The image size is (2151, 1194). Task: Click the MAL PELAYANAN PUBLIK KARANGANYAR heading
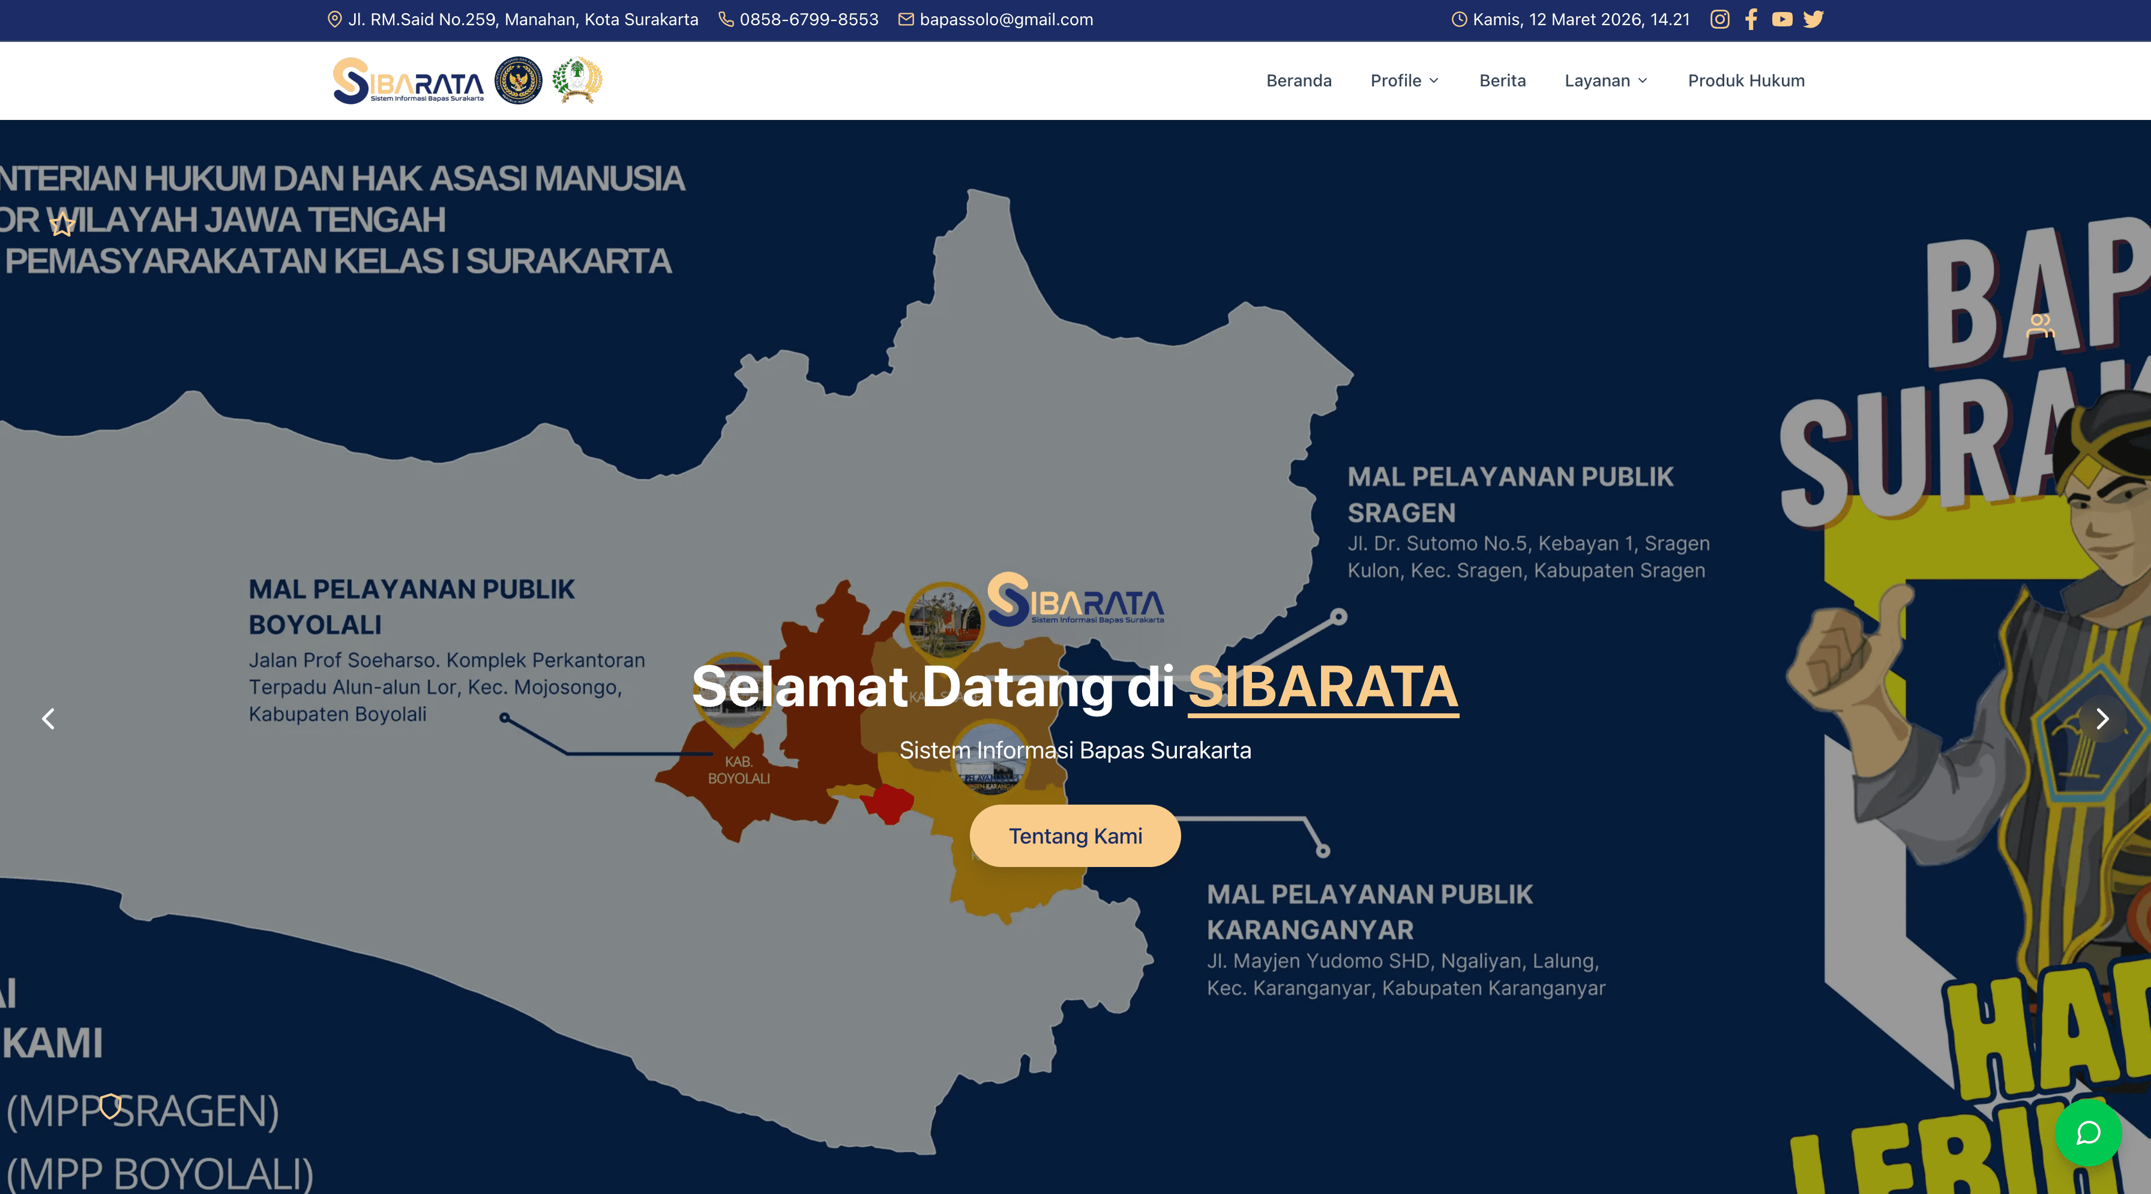[x=1370, y=912]
